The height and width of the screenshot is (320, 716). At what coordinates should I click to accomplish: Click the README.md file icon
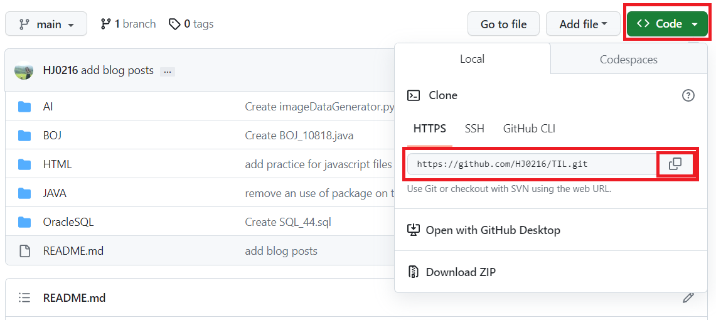24,250
